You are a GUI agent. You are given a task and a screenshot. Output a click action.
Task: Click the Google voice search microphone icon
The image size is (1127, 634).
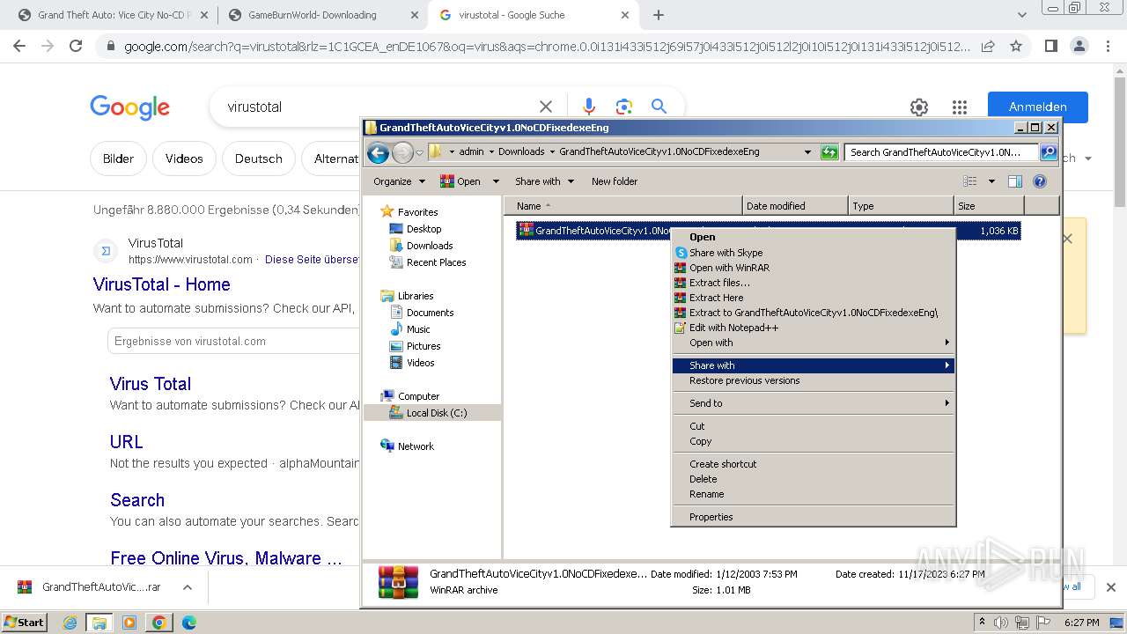(x=589, y=107)
